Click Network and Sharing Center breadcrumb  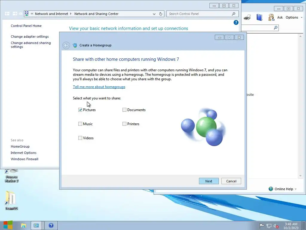[97, 14]
